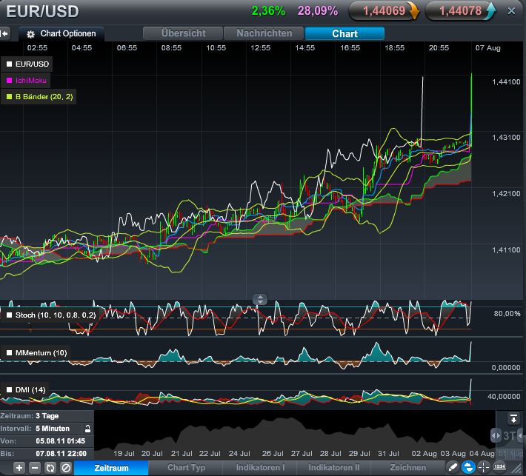526x476 pixels.
Task: Toggle Stoch indicator legend square
Action: click(x=10, y=315)
